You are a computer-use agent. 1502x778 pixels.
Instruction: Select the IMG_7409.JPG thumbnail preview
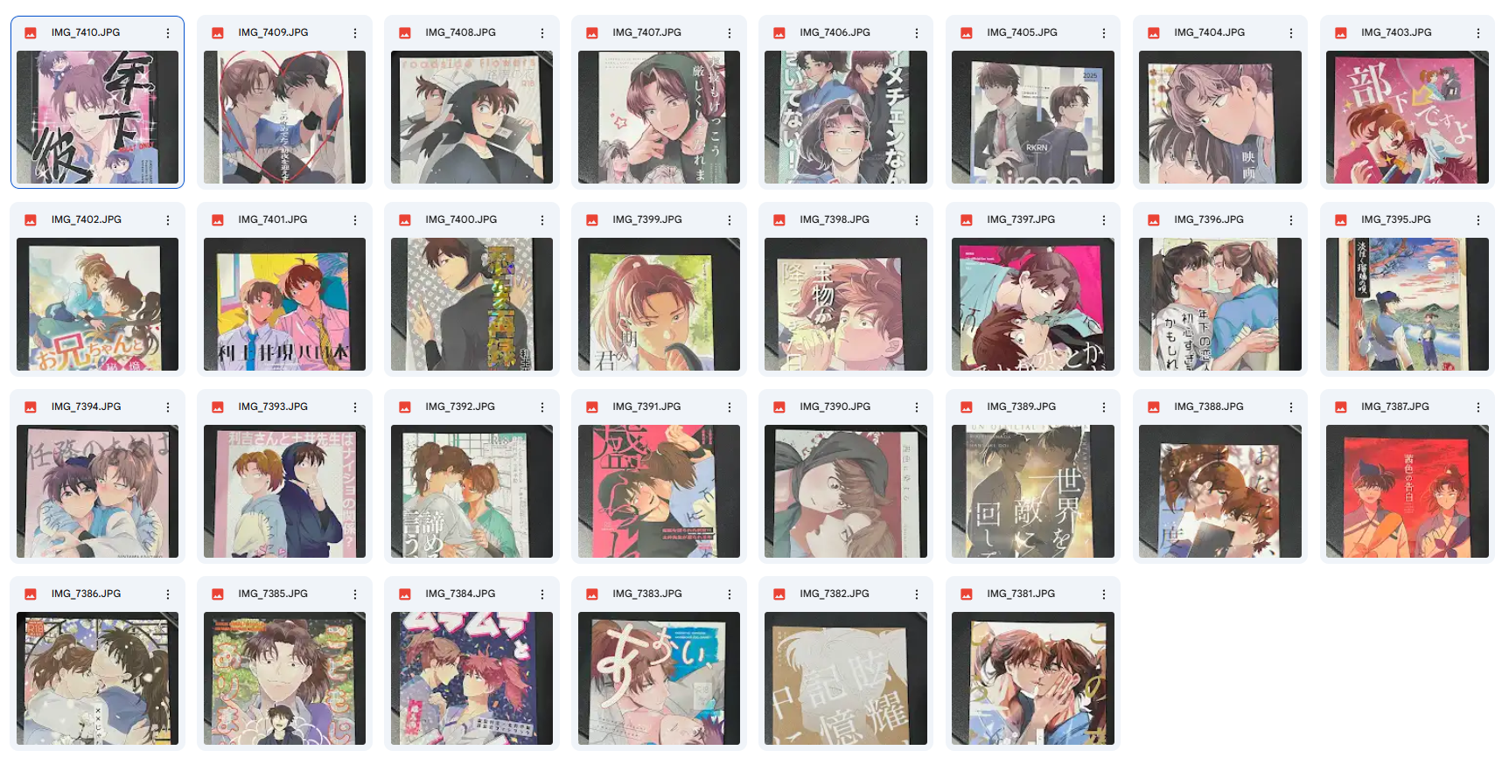point(284,117)
